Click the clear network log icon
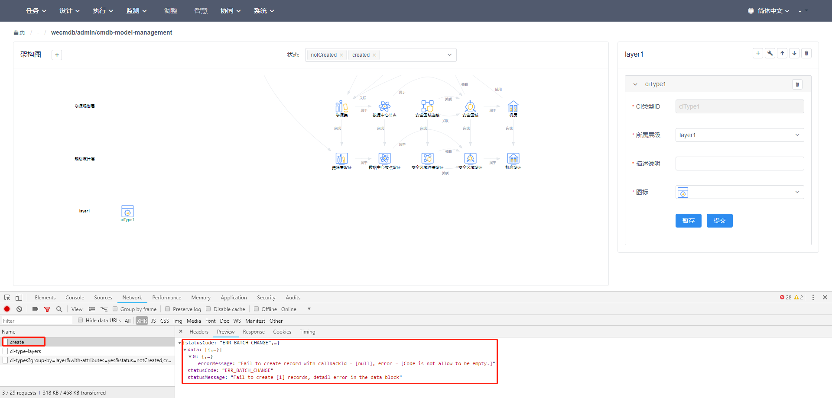The image size is (832, 398). [19, 309]
